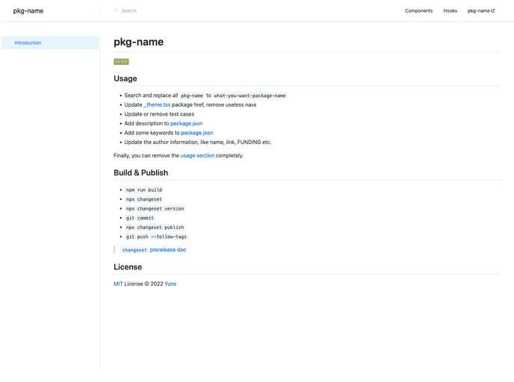Click the License heading
Image resolution: width=514 pixels, height=382 pixels.
pyautogui.click(x=128, y=267)
